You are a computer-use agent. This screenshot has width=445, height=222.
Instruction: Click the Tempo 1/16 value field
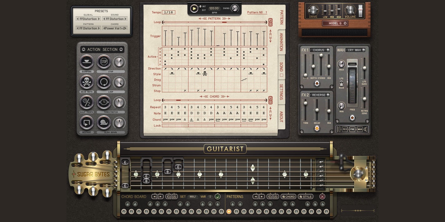(168, 12)
